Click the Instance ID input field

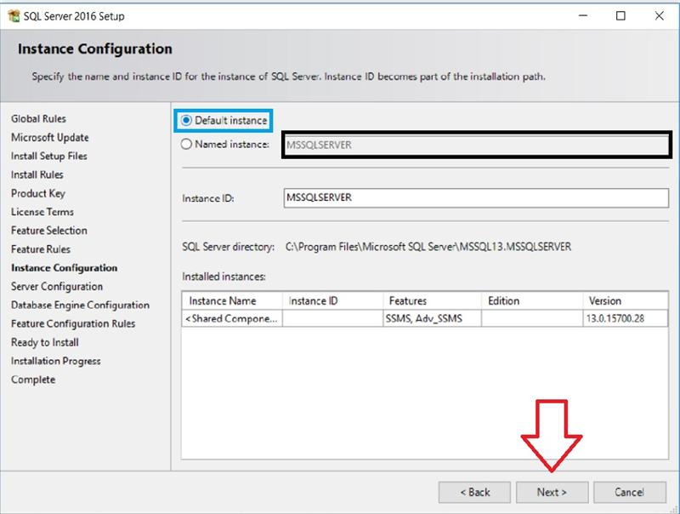[x=477, y=197]
